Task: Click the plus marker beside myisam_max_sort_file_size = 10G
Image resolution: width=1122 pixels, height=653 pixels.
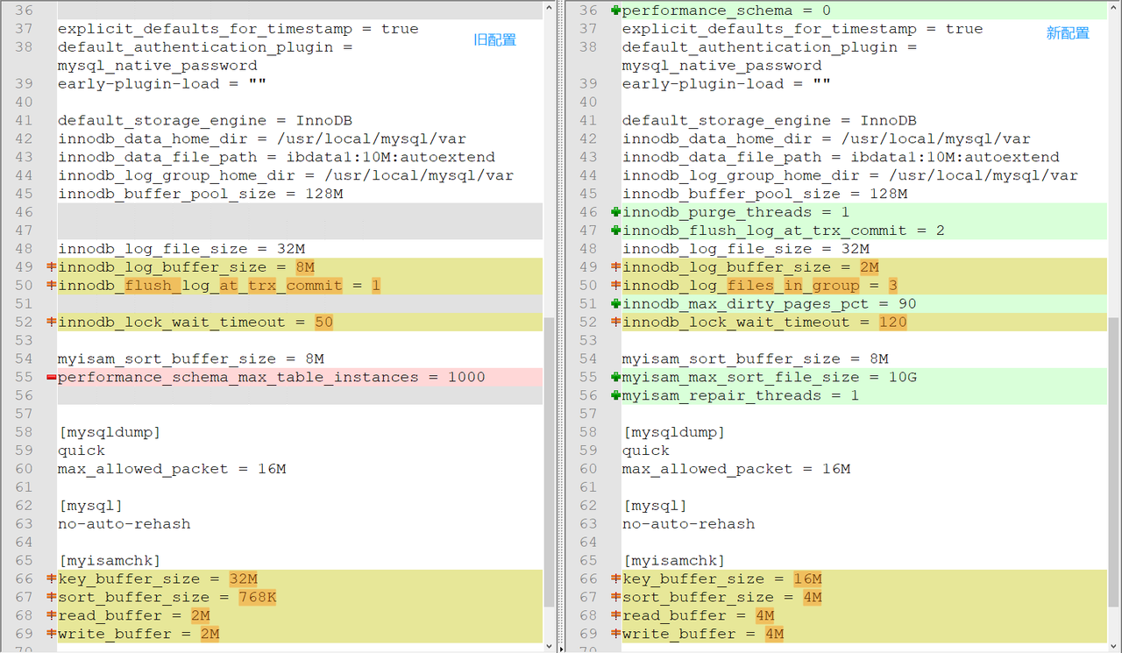Action: pos(616,378)
